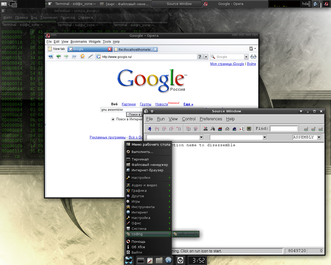The image size is (331, 265).
Task: Click the Forward arrow in Opera toolbar
Action: tap(66, 56)
